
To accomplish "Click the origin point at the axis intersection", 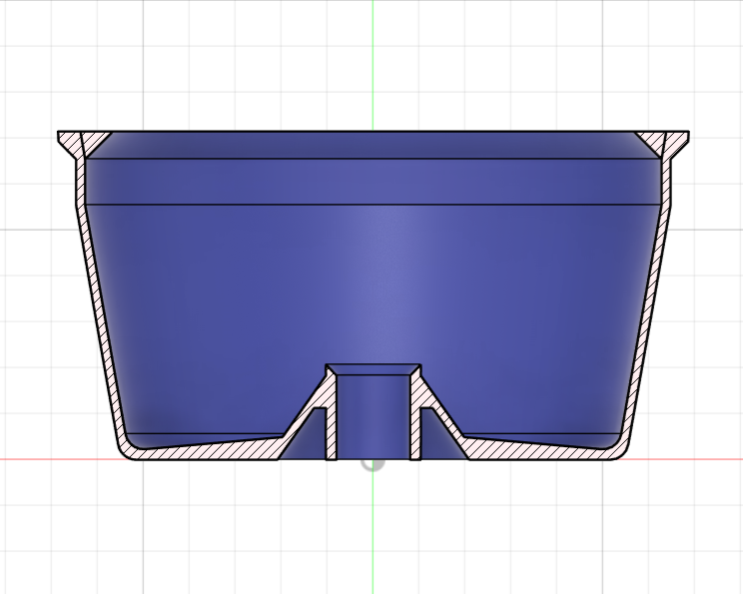I will (372, 461).
